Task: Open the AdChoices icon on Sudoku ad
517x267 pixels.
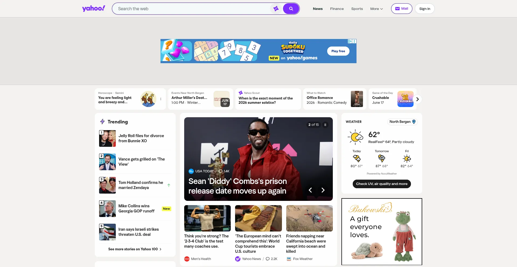Action: point(350,41)
